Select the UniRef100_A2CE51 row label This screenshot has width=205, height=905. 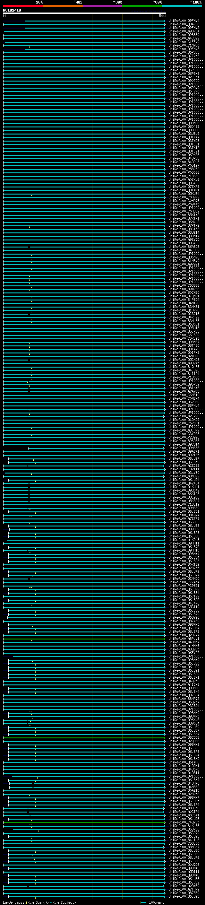pos(184,77)
